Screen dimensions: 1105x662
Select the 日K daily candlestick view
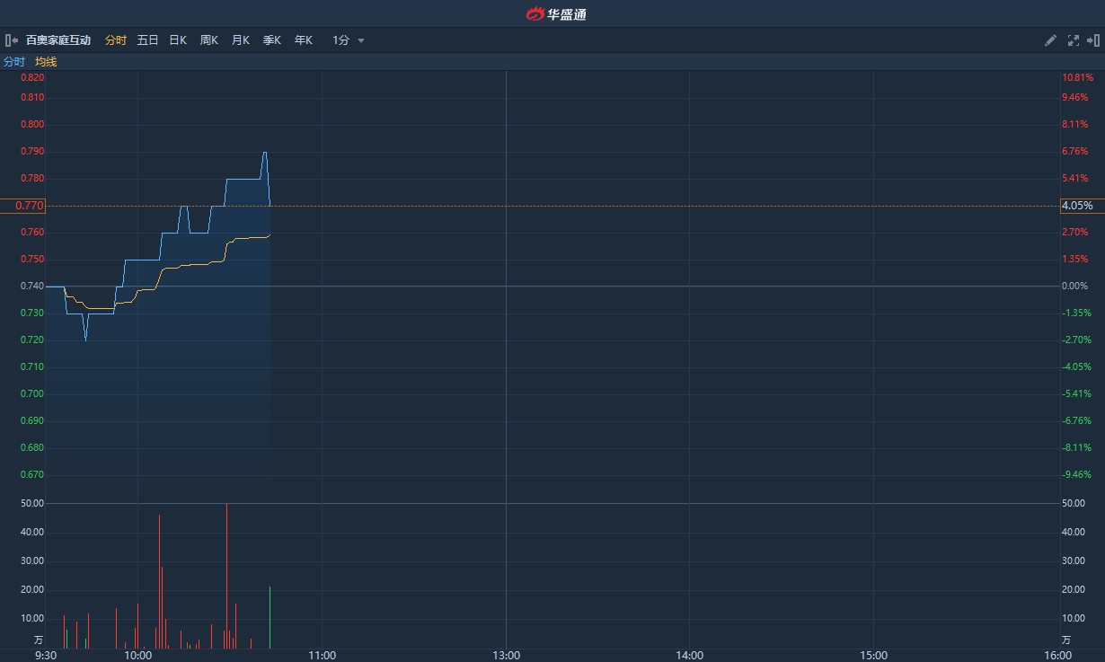pos(177,40)
